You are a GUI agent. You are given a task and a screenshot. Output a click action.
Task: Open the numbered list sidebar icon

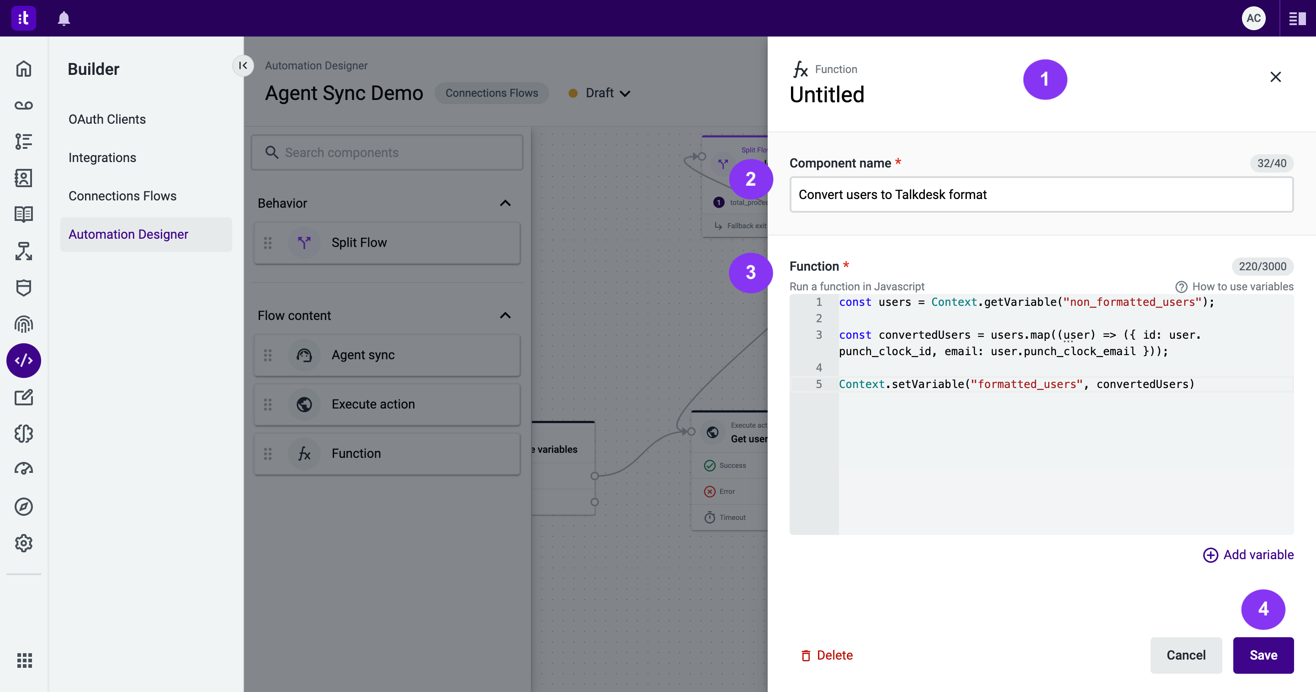pos(23,142)
